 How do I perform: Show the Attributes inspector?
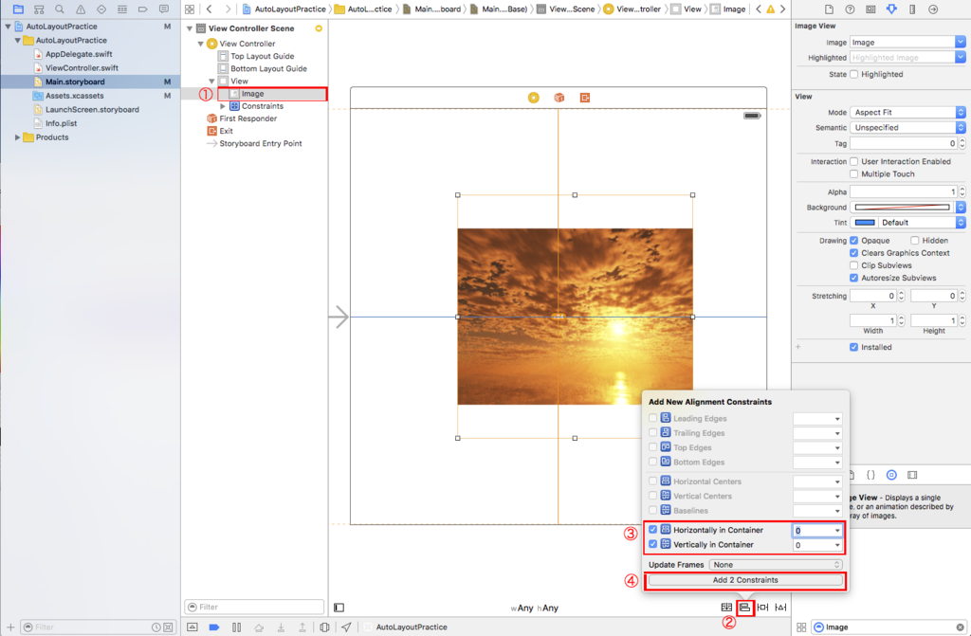tap(891, 9)
